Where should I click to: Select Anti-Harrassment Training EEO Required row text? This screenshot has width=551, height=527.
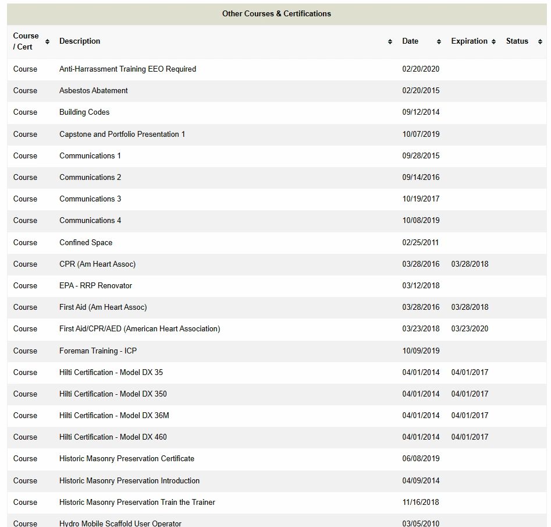127,69
